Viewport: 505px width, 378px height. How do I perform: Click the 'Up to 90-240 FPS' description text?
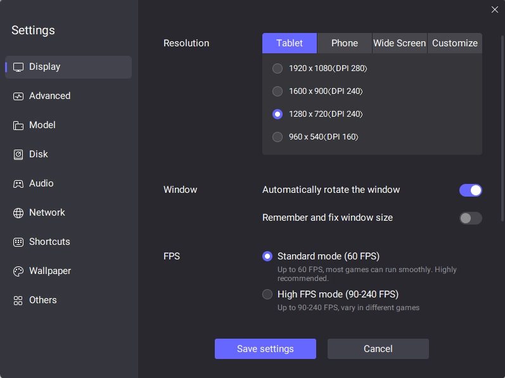tap(348, 308)
